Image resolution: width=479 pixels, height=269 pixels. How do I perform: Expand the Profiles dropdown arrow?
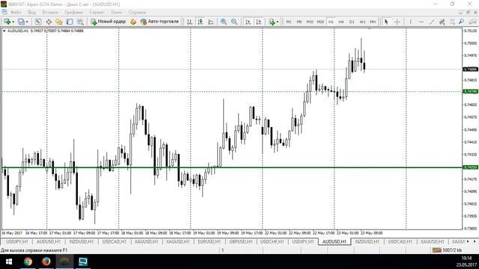click(27, 22)
